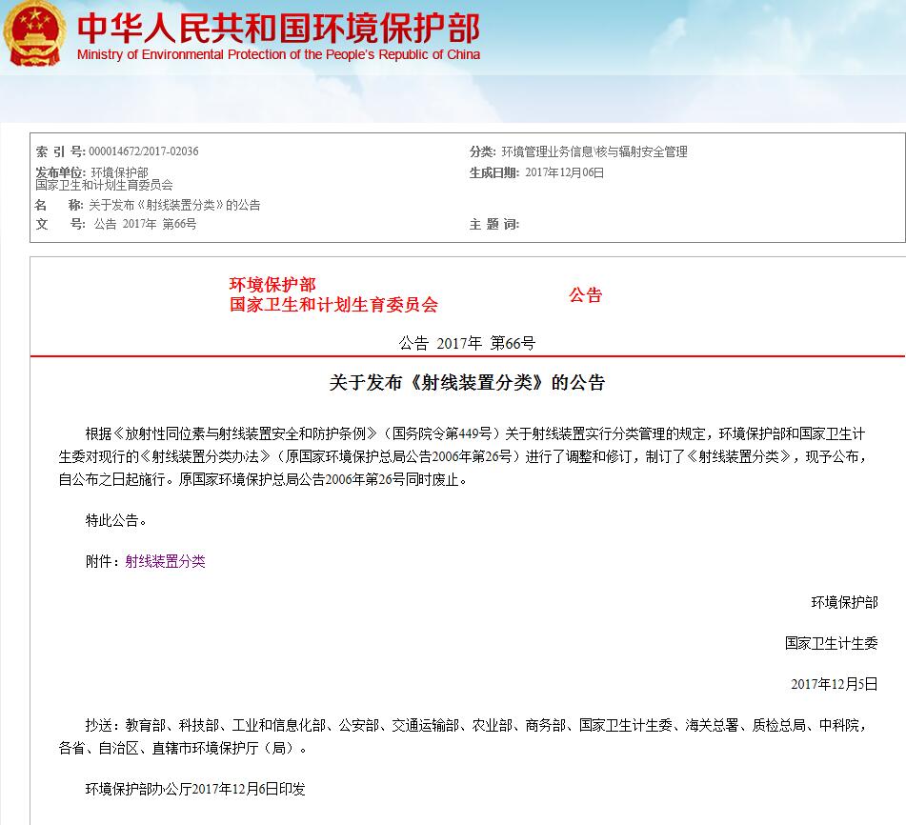Click the English Ministry of Environmental Protection subtitle
The height and width of the screenshot is (825, 906).
tap(278, 54)
